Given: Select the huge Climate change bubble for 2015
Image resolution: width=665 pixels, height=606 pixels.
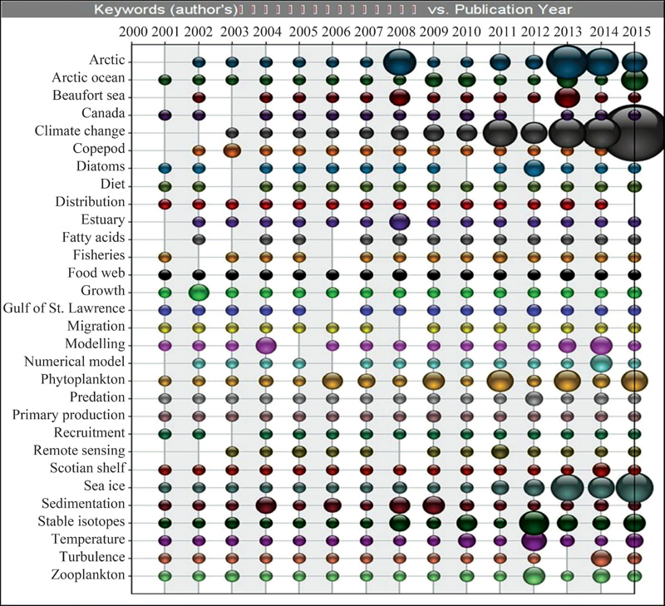Looking at the screenshot, I should (x=634, y=133).
